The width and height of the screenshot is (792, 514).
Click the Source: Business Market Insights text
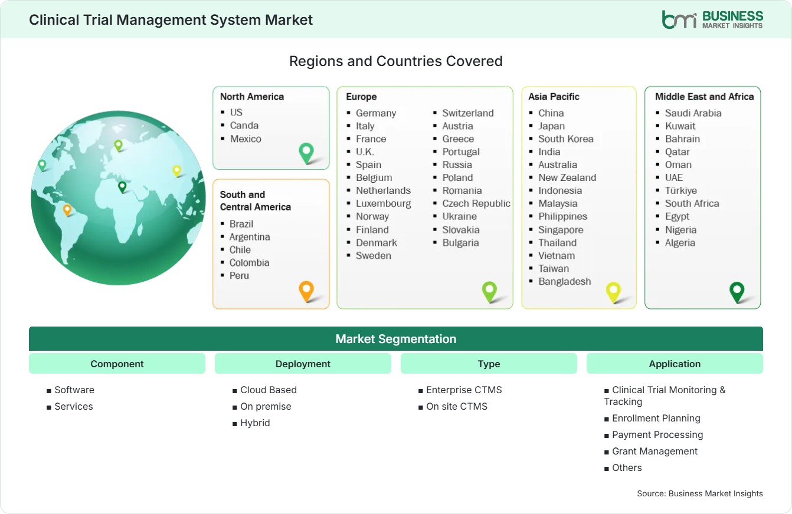tap(700, 494)
